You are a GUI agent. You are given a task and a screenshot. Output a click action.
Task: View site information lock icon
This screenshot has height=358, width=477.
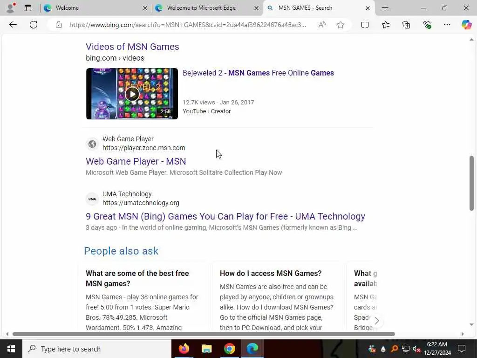pos(59,25)
